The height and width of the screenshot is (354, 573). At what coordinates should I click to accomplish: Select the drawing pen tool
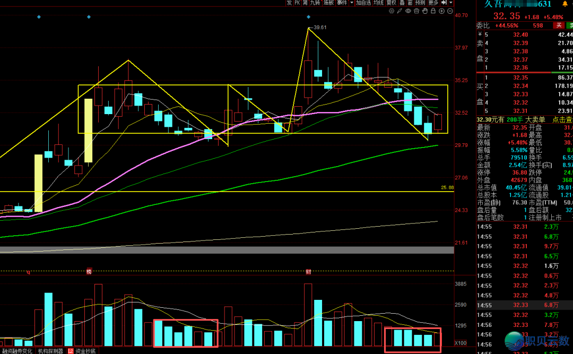(x=400, y=11)
